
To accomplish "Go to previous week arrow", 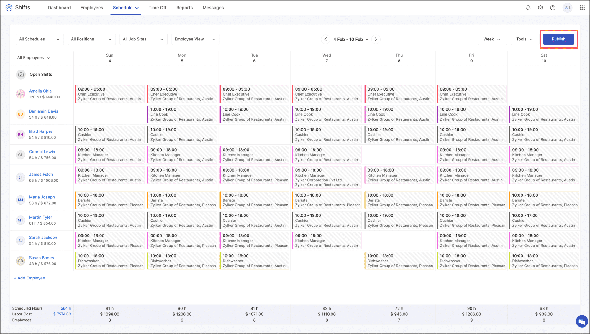I will 325,39.
